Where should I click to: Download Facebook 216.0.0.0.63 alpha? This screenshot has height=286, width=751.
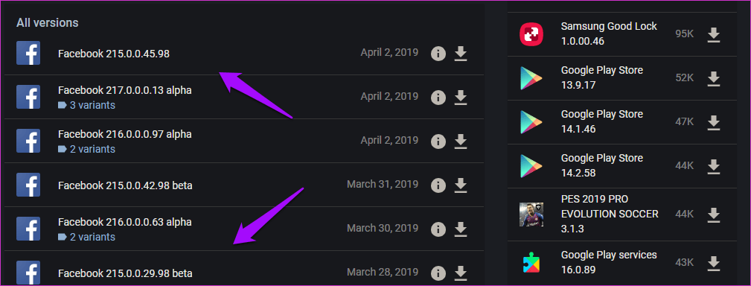click(460, 229)
